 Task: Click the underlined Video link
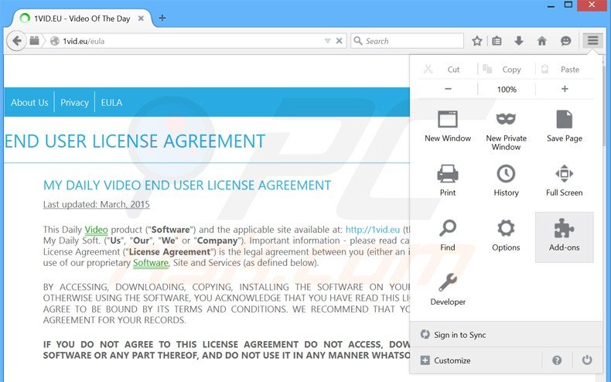pos(96,230)
